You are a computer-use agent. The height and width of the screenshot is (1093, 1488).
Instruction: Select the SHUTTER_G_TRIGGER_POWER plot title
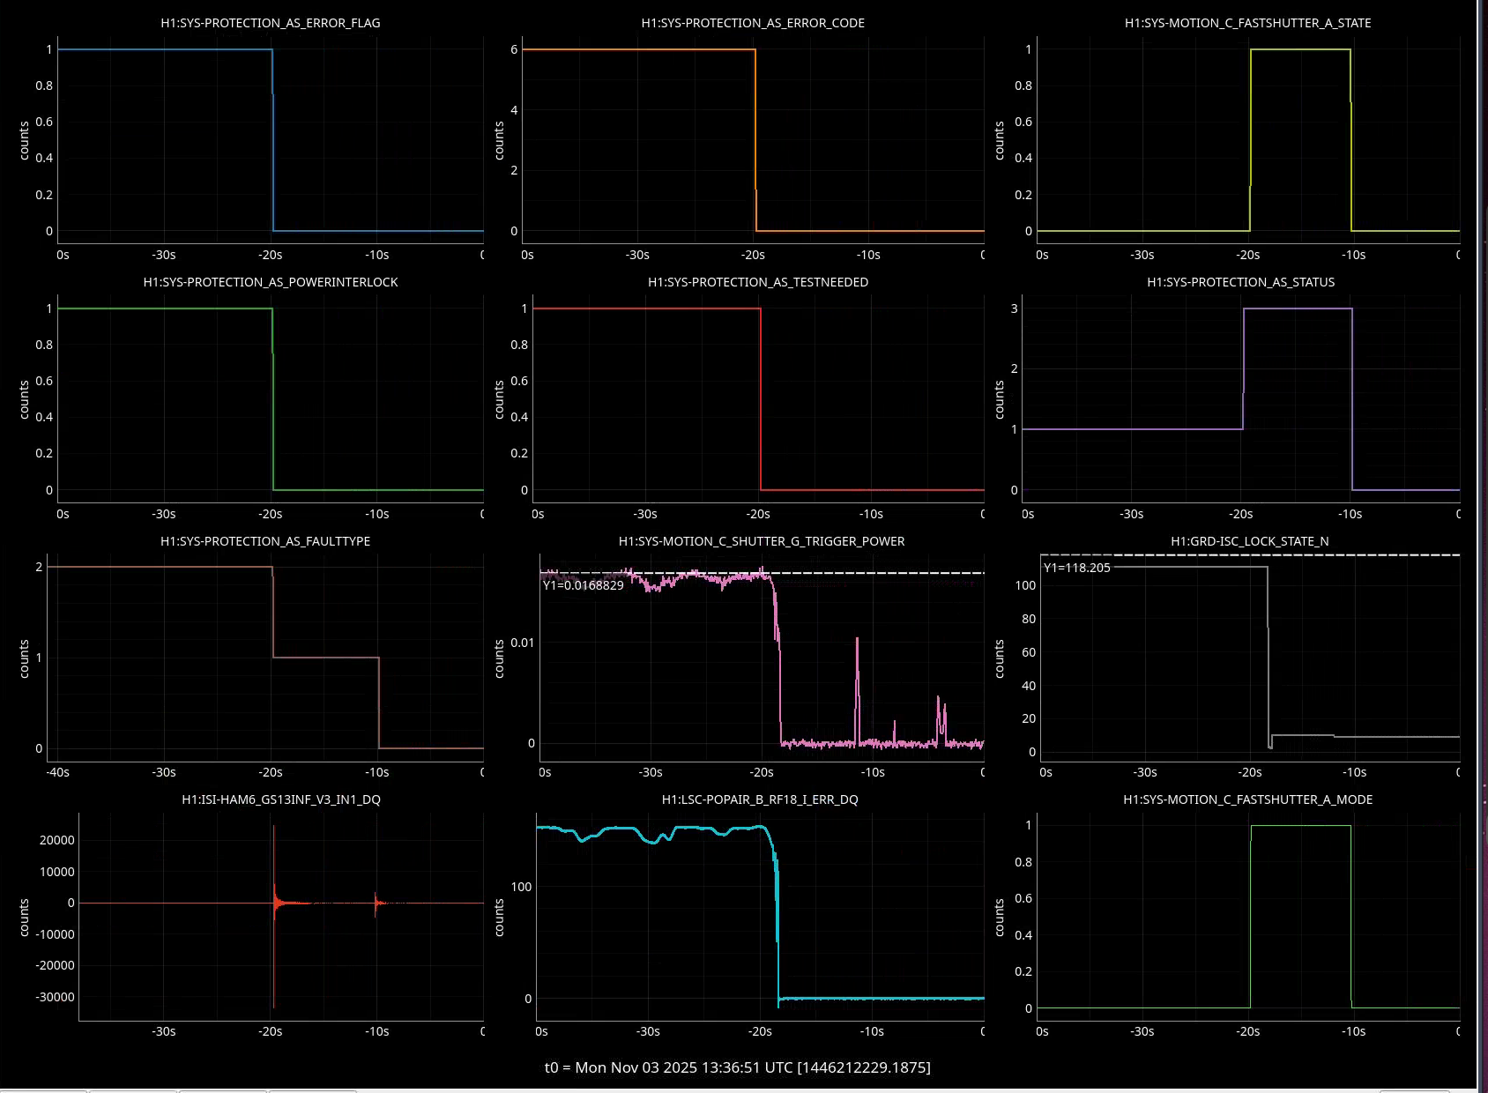tap(761, 541)
